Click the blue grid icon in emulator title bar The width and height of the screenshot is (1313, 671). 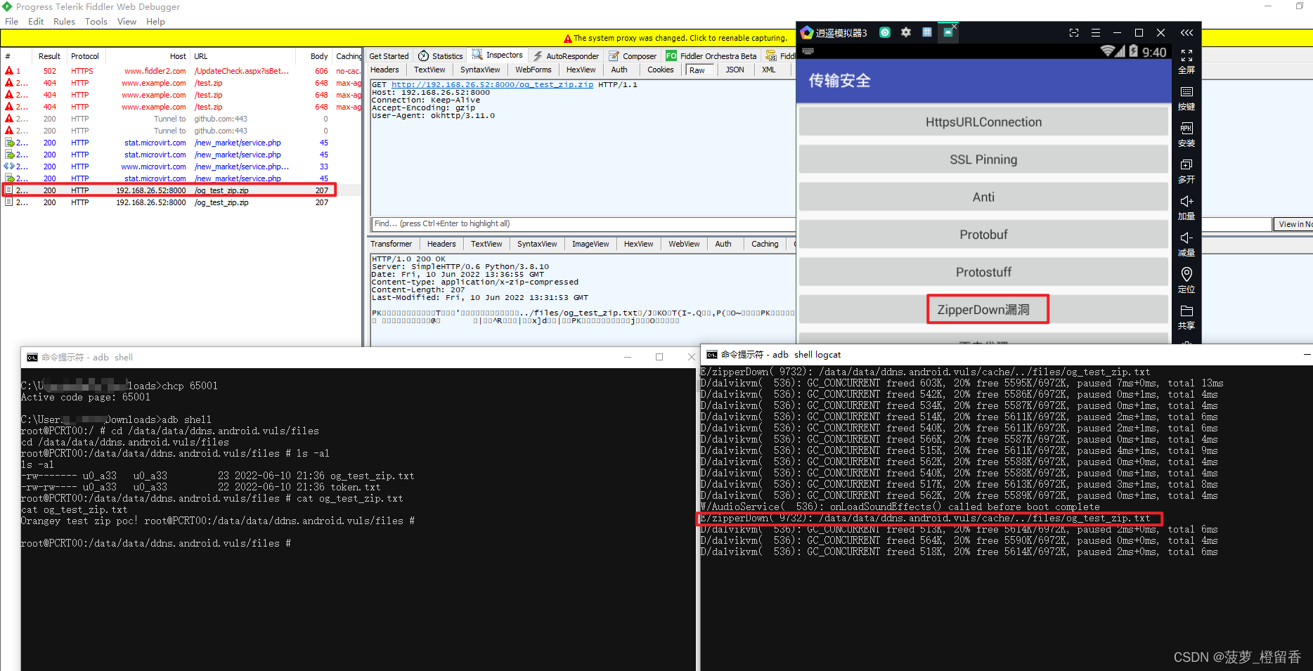[x=927, y=32]
